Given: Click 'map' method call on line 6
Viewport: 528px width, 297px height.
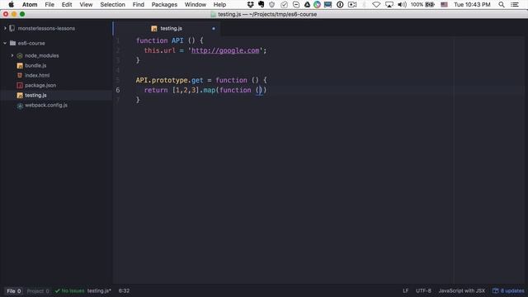Looking at the screenshot, I should (209, 90).
